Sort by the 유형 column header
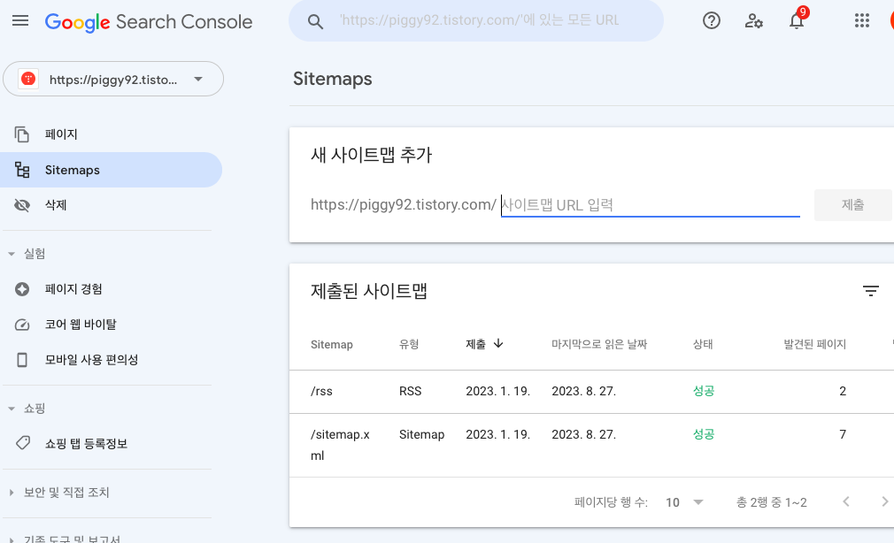 [409, 345]
